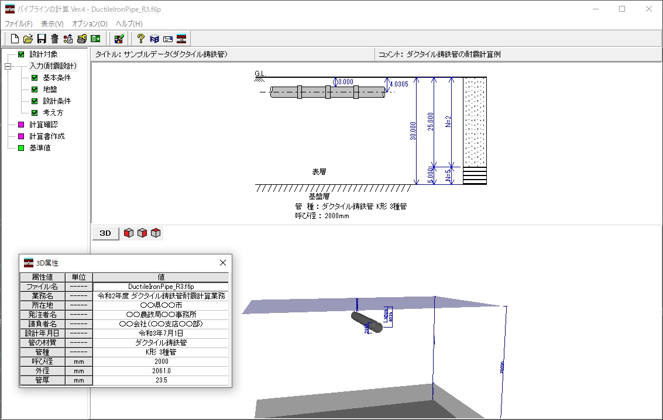
Task: Open 考え方 in the tree
Action: tap(53, 113)
